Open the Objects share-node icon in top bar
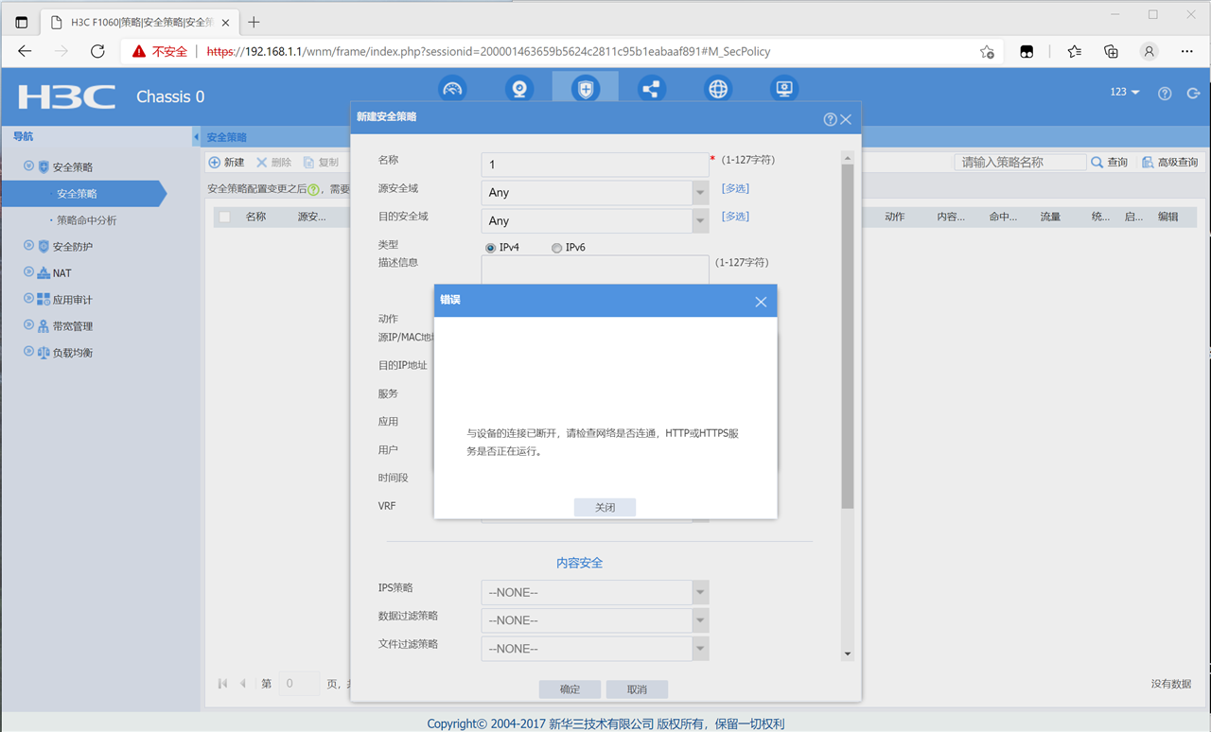 click(652, 89)
